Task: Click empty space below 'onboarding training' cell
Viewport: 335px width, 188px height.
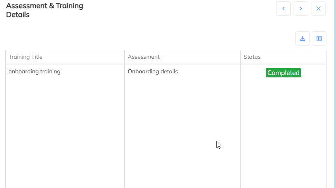Action: click(x=65, y=130)
